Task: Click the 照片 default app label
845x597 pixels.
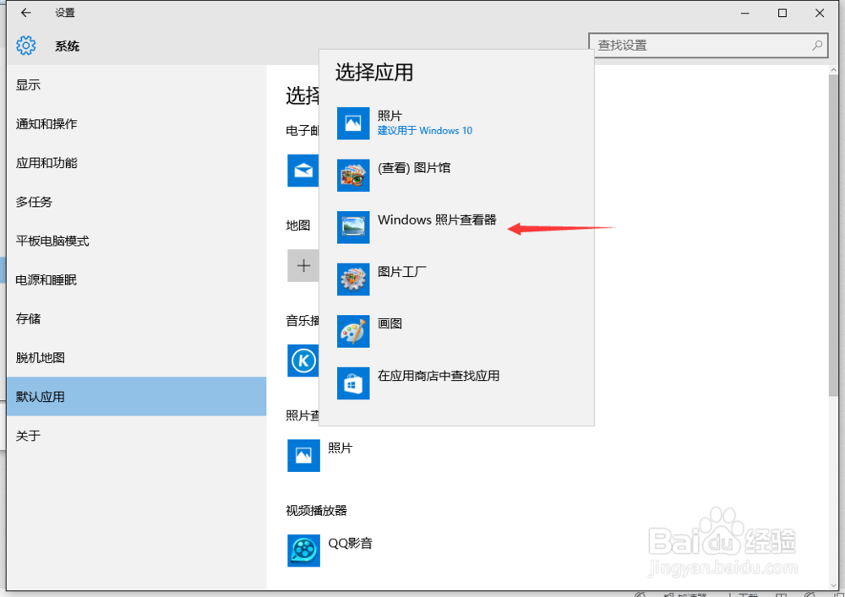Action: click(340, 448)
